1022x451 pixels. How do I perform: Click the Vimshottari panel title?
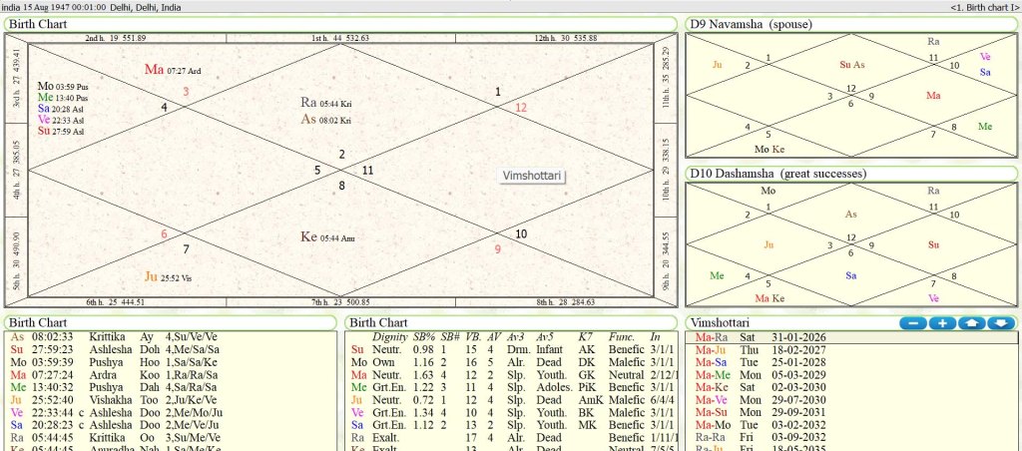click(x=723, y=323)
